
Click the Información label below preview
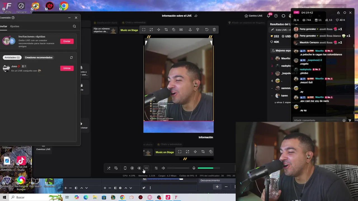(x=206, y=137)
